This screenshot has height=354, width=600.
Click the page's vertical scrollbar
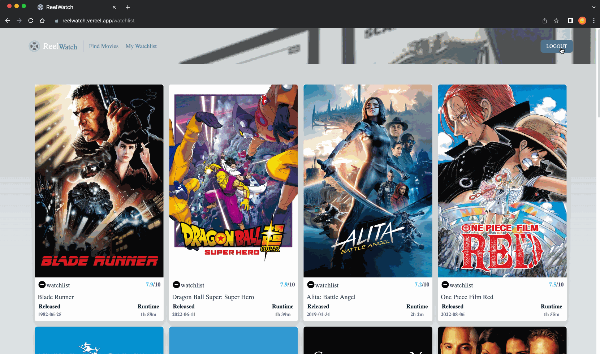click(598, 73)
